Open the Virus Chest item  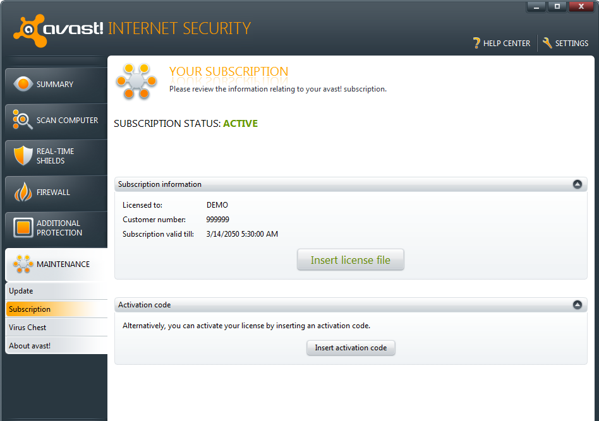click(56, 328)
